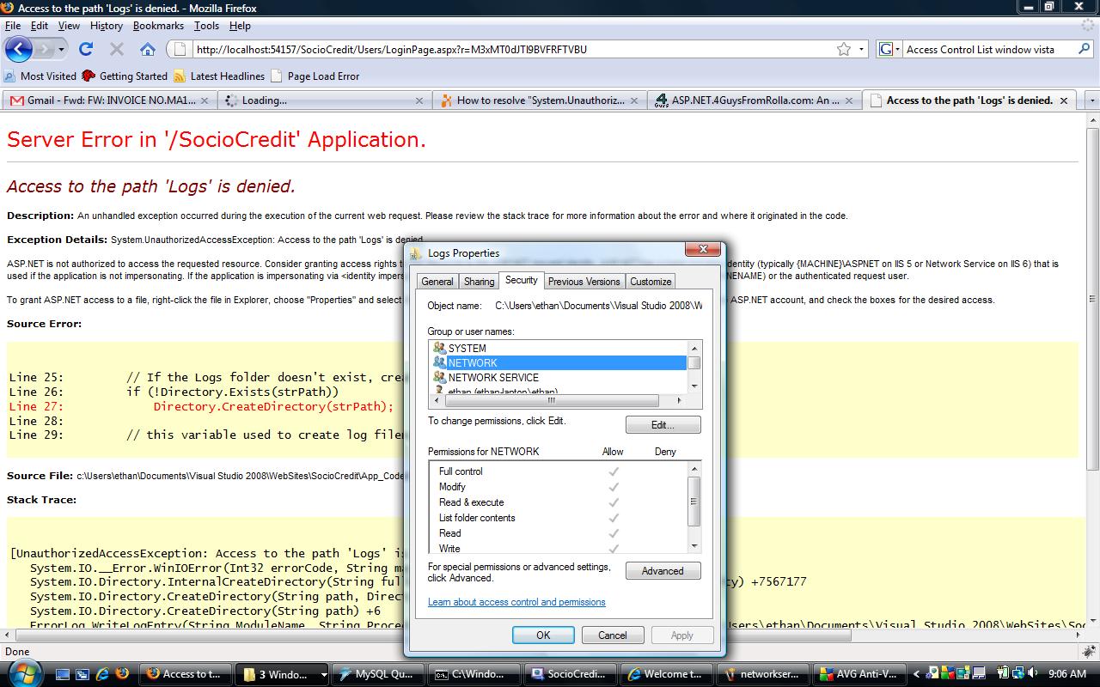
Task: Switch to the Customize tab
Action: tap(651, 282)
